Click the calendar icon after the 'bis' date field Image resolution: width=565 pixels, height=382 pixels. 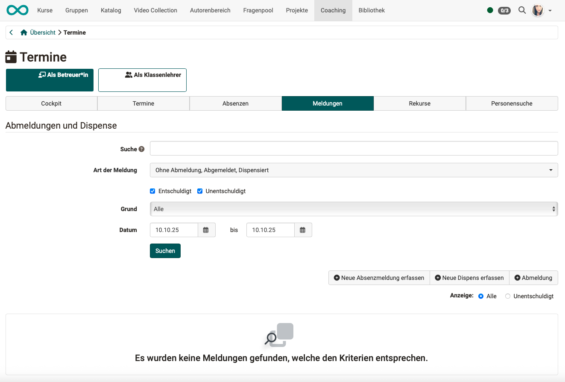click(x=303, y=230)
